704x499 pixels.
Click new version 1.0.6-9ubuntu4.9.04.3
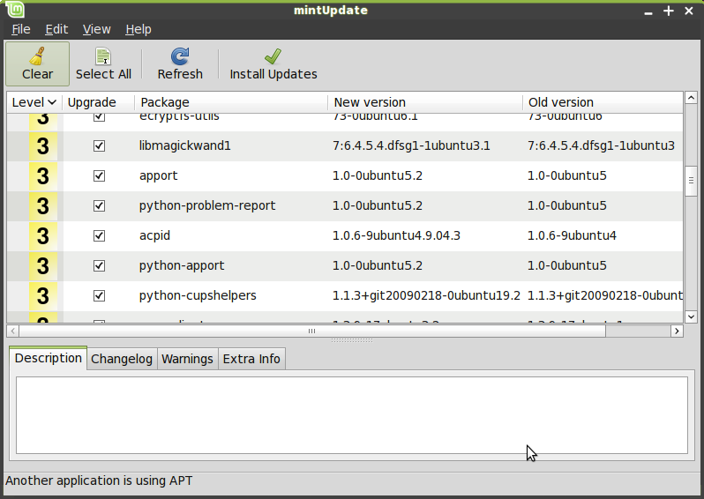pyautogui.click(x=396, y=236)
